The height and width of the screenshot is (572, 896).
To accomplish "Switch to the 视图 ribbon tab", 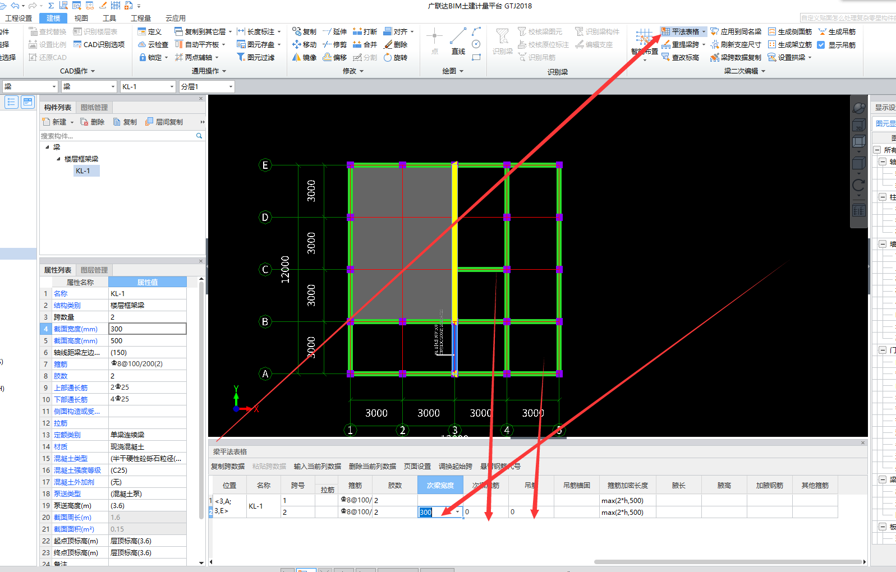I will pyautogui.click(x=81, y=18).
